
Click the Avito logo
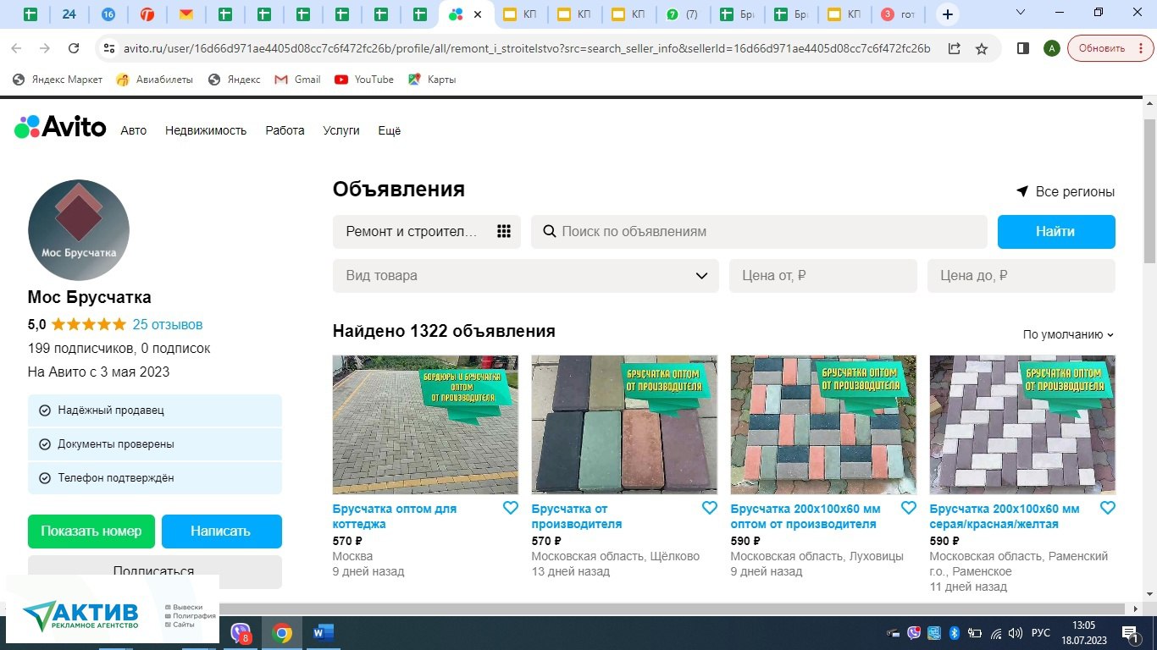[60, 128]
